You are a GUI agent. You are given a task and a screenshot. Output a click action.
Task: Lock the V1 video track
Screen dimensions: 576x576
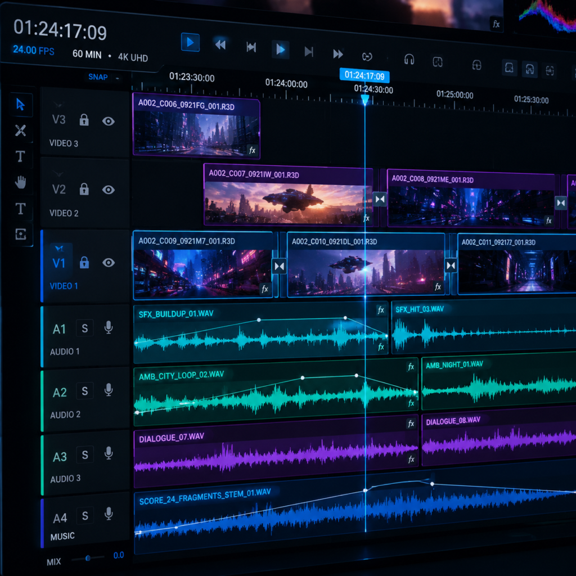click(84, 262)
